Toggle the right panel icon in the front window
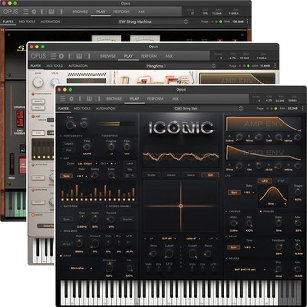Screen dimensions: 307x307 pos(98,99)
